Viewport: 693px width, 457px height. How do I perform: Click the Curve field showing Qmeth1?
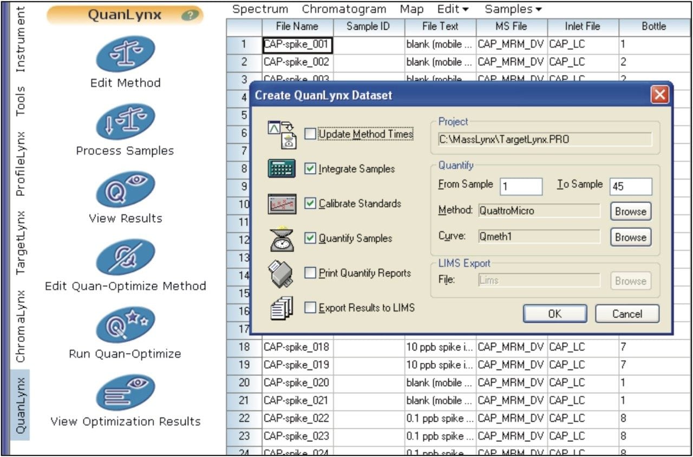pos(539,236)
